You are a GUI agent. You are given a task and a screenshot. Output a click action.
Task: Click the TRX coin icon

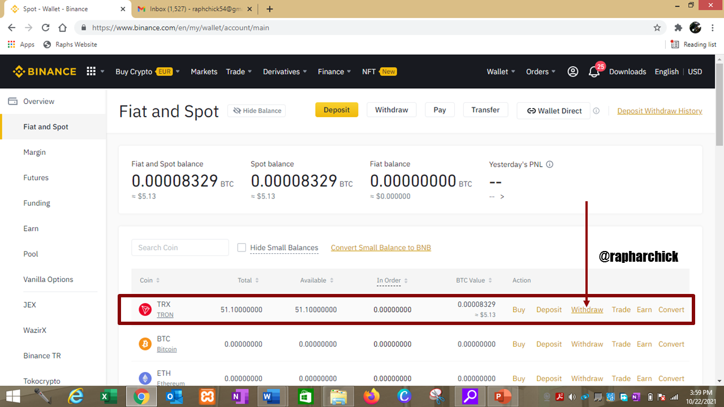(x=145, y=309)
